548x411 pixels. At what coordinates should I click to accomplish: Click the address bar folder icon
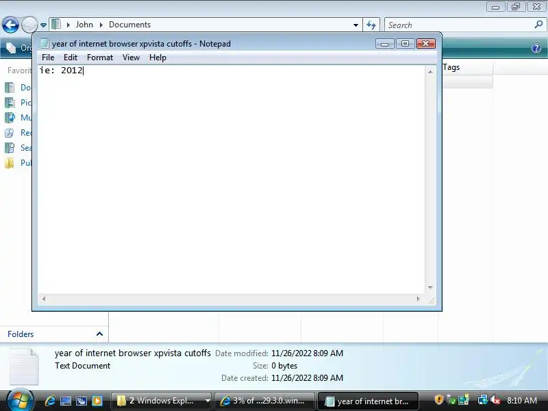pos(56,25)
